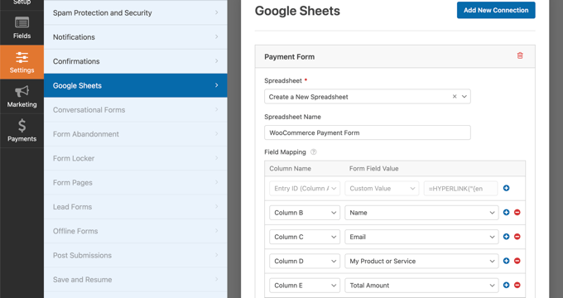Add a row after Column E Total Amount
This screenshot has width=563, height=298.
click(506, 285)
